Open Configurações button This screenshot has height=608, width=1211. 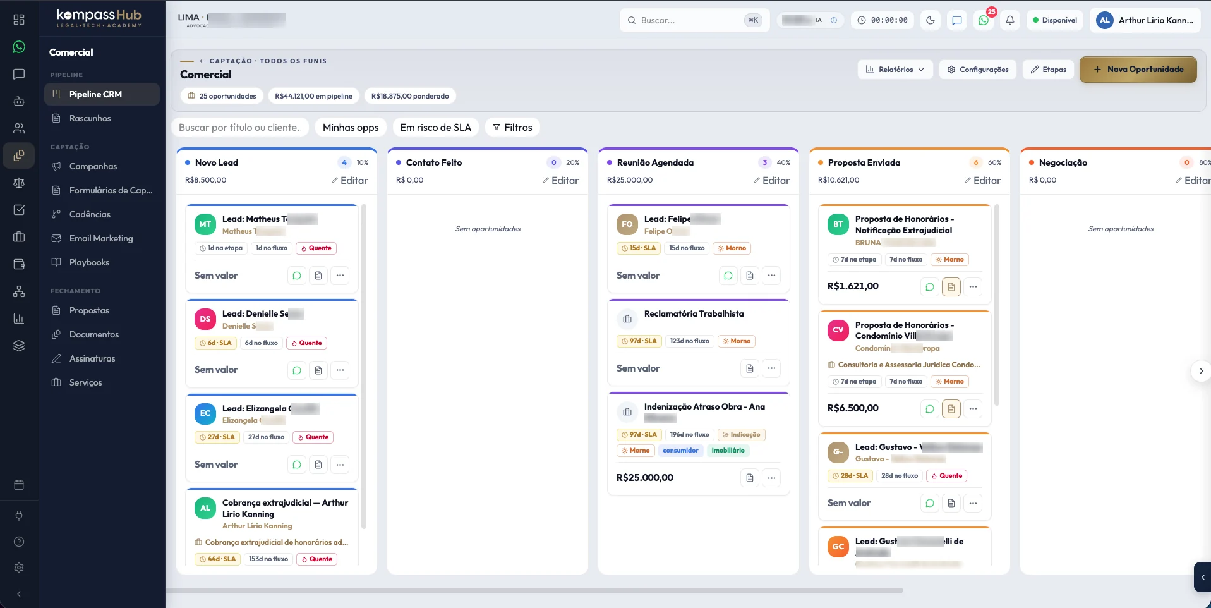pos(978,70)
